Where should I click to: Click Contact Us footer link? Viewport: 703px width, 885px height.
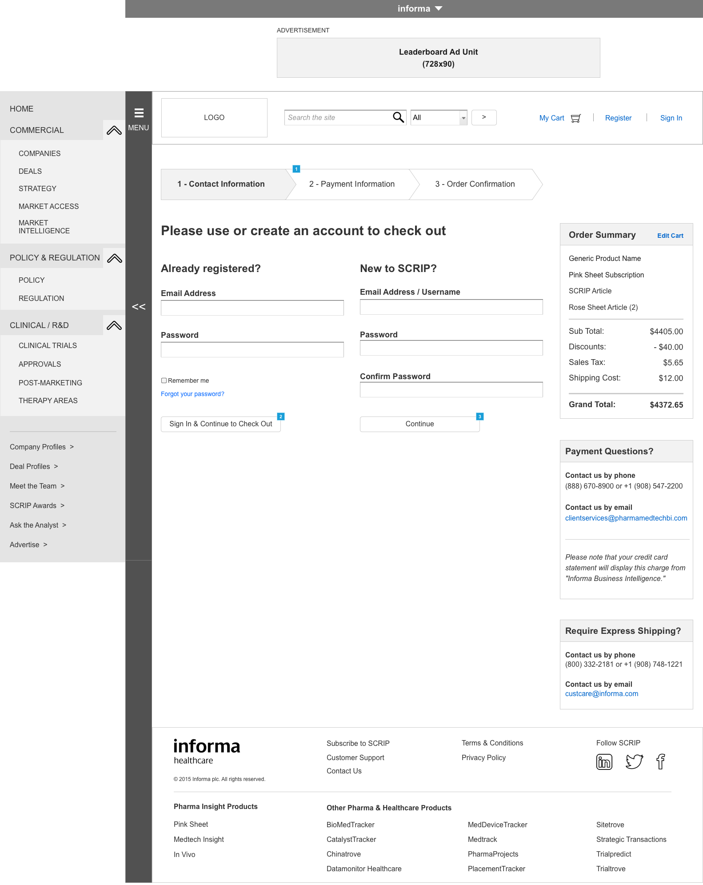pyautogui.click(x=344, y=771)
